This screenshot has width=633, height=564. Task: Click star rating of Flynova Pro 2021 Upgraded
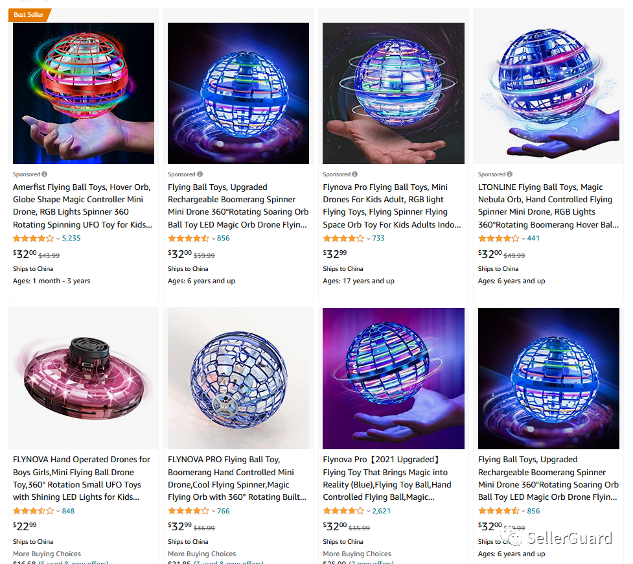coord(343,511)
